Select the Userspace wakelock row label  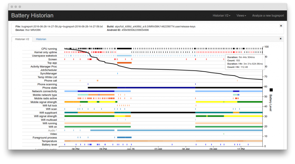click(x=44, y=56)
